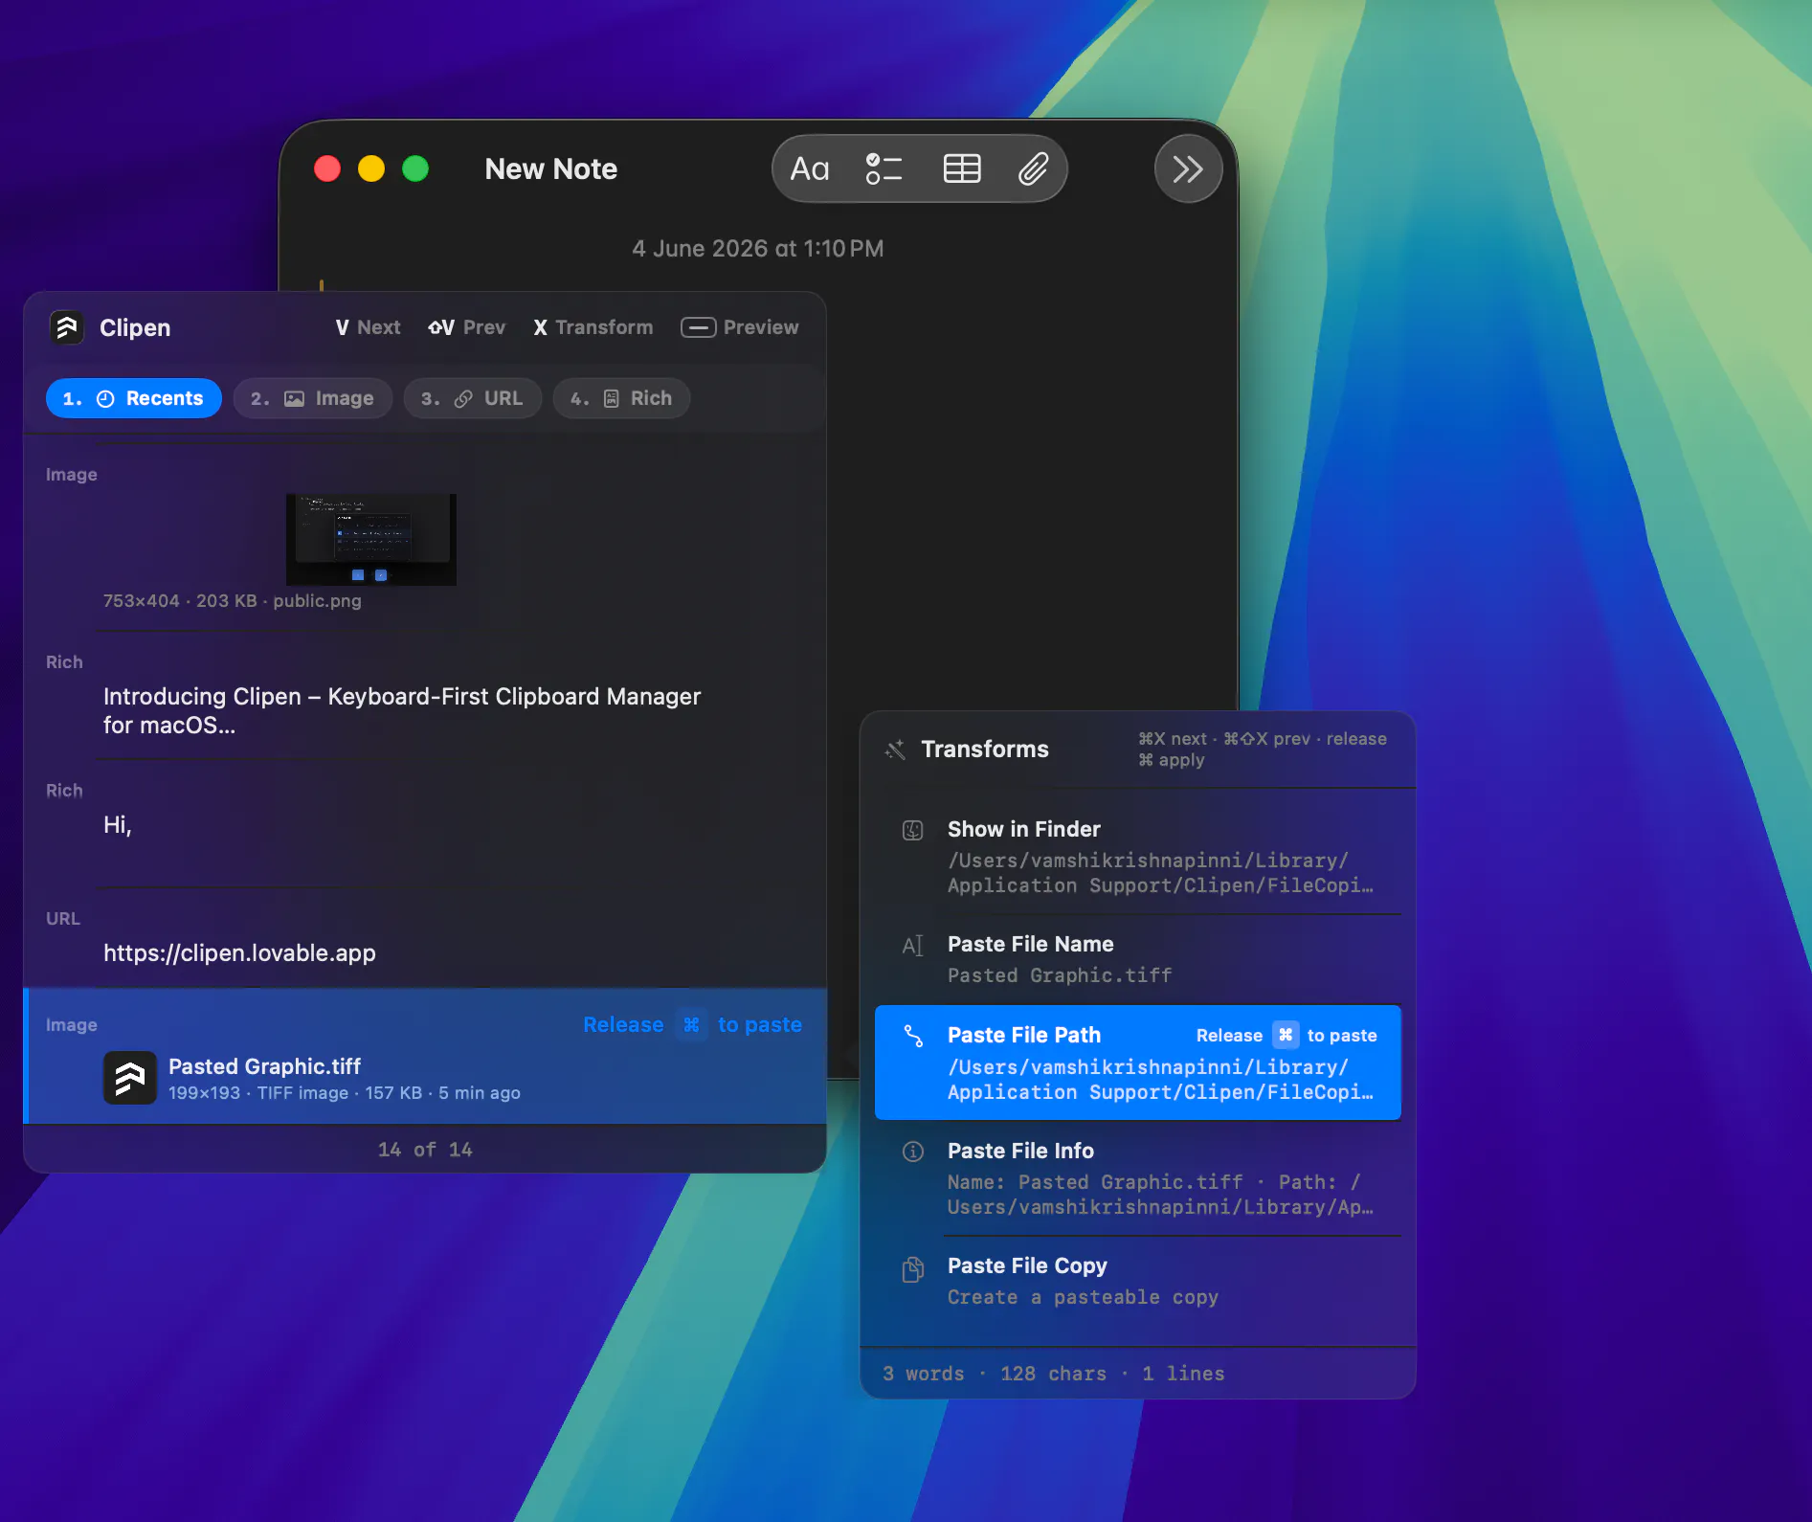This screenshot has width=1812, height=1522.
Task: Choose the Paste File Info transform
Action: [x=1138, y=1178]
